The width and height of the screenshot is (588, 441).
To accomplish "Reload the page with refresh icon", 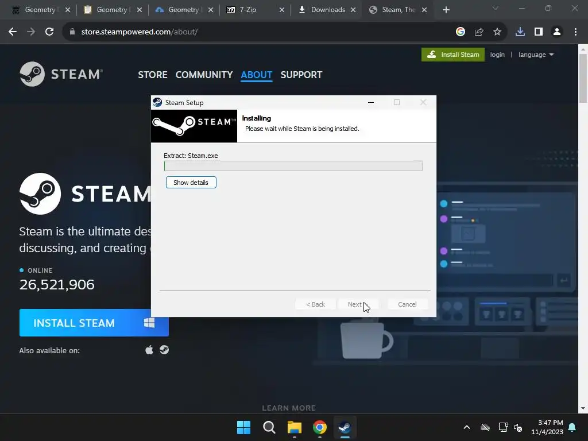I will [49, 32].
